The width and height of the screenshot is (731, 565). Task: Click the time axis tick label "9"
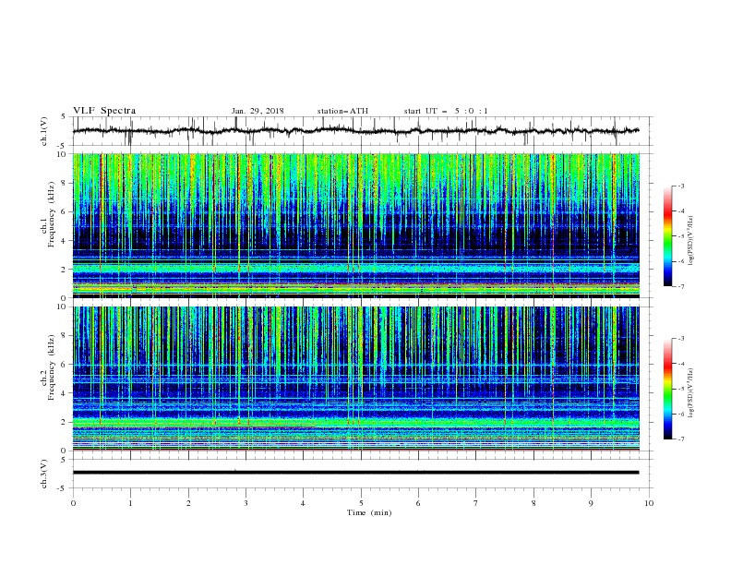tap(591, 503)
